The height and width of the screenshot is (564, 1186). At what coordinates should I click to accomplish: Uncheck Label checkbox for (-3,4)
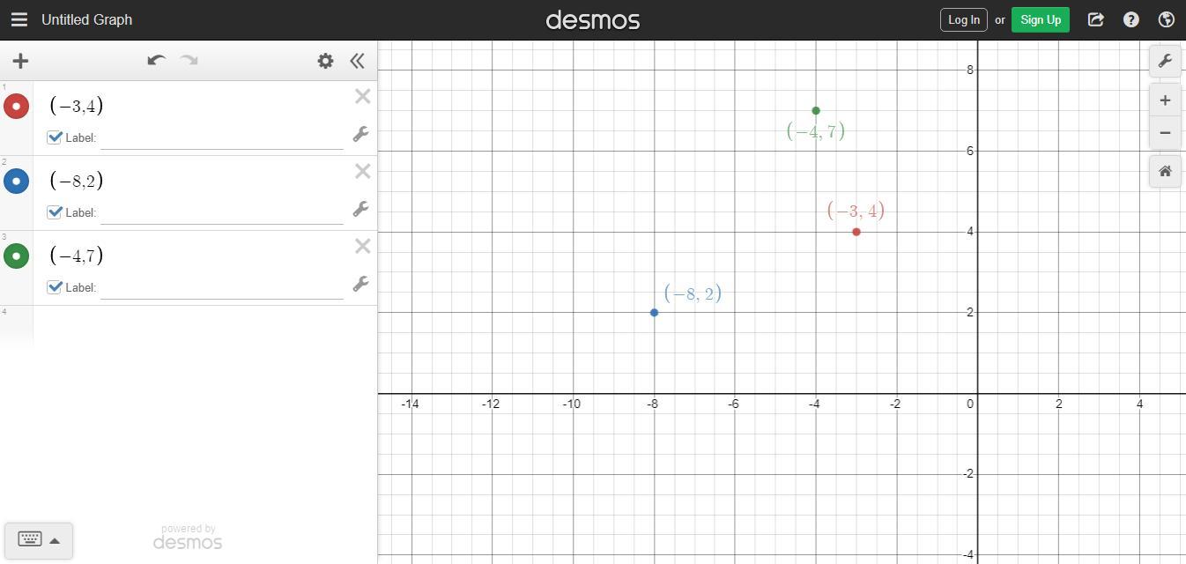55,137
